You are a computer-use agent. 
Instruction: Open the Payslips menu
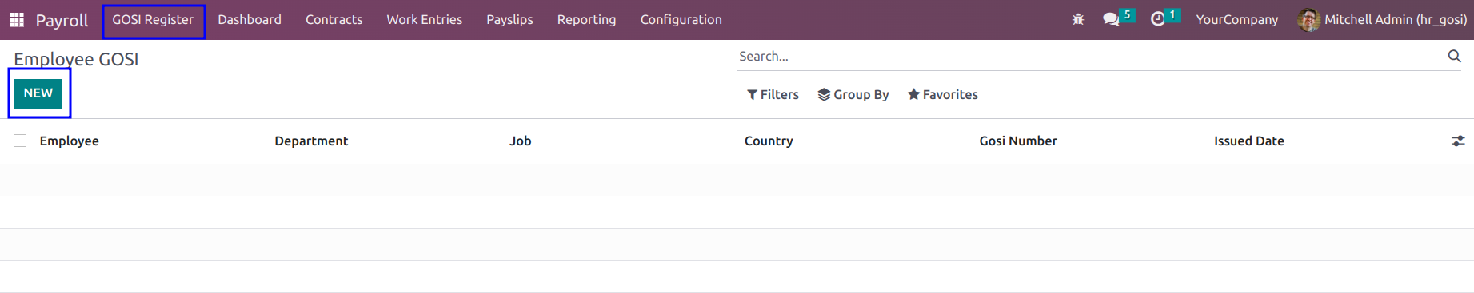(509, 20)
